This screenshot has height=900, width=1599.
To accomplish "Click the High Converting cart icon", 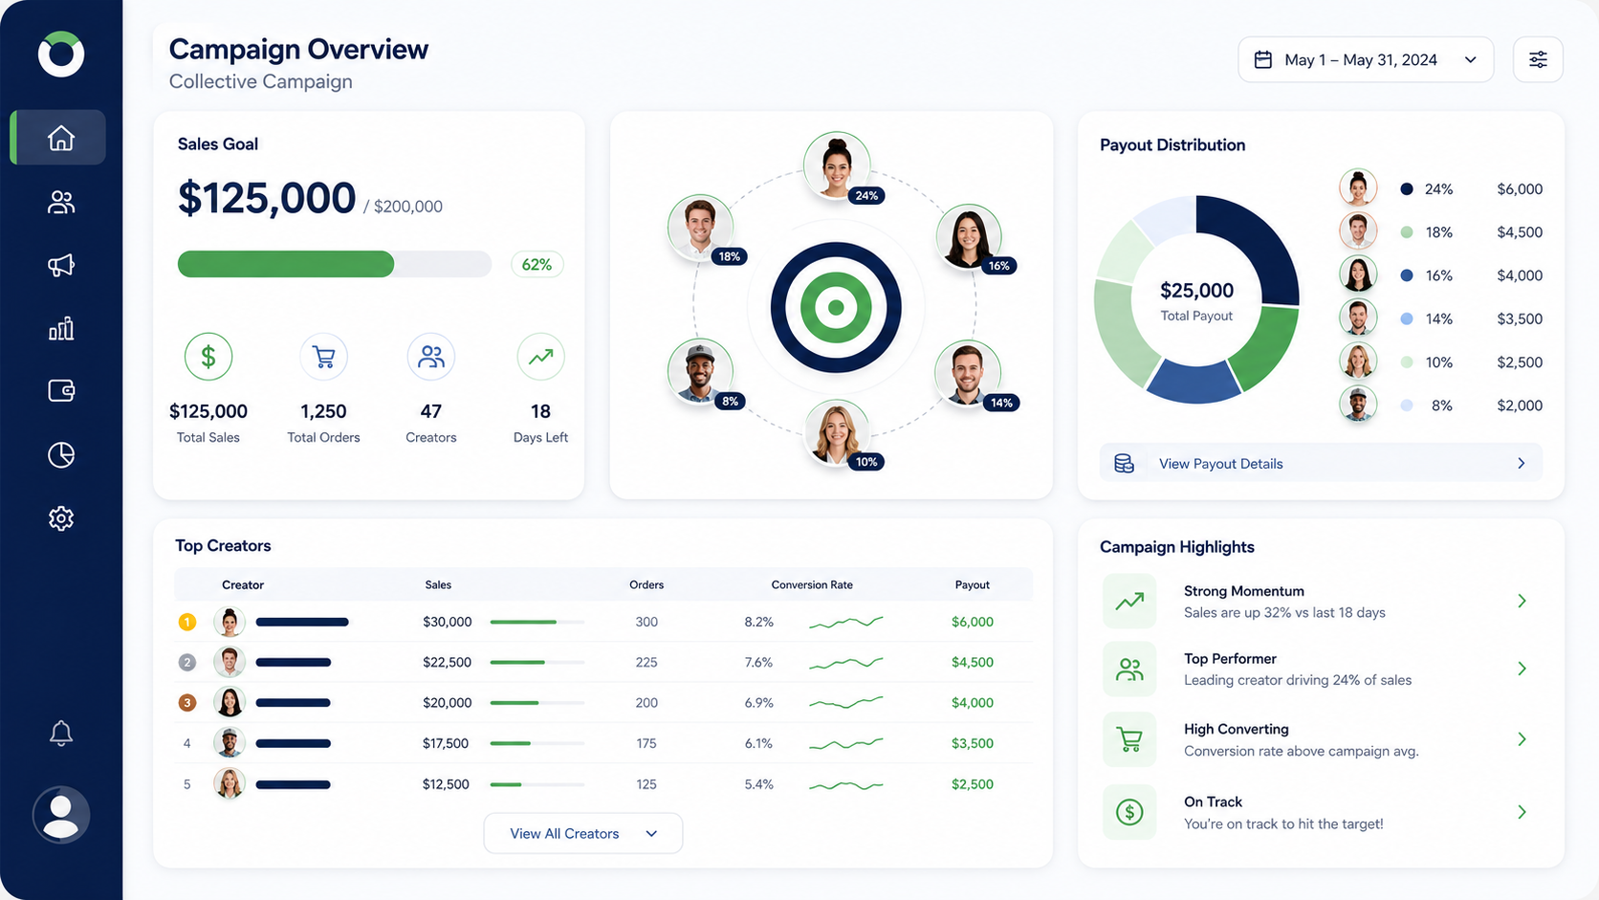I will [x=1129, y=739].
